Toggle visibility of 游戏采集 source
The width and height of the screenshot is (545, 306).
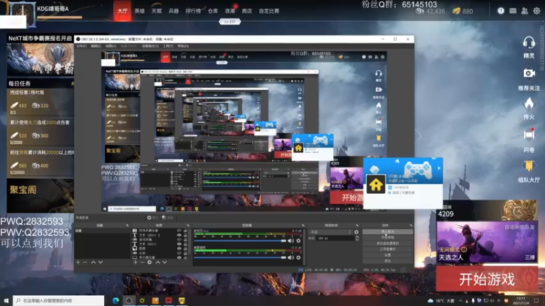tap(179, 239)
